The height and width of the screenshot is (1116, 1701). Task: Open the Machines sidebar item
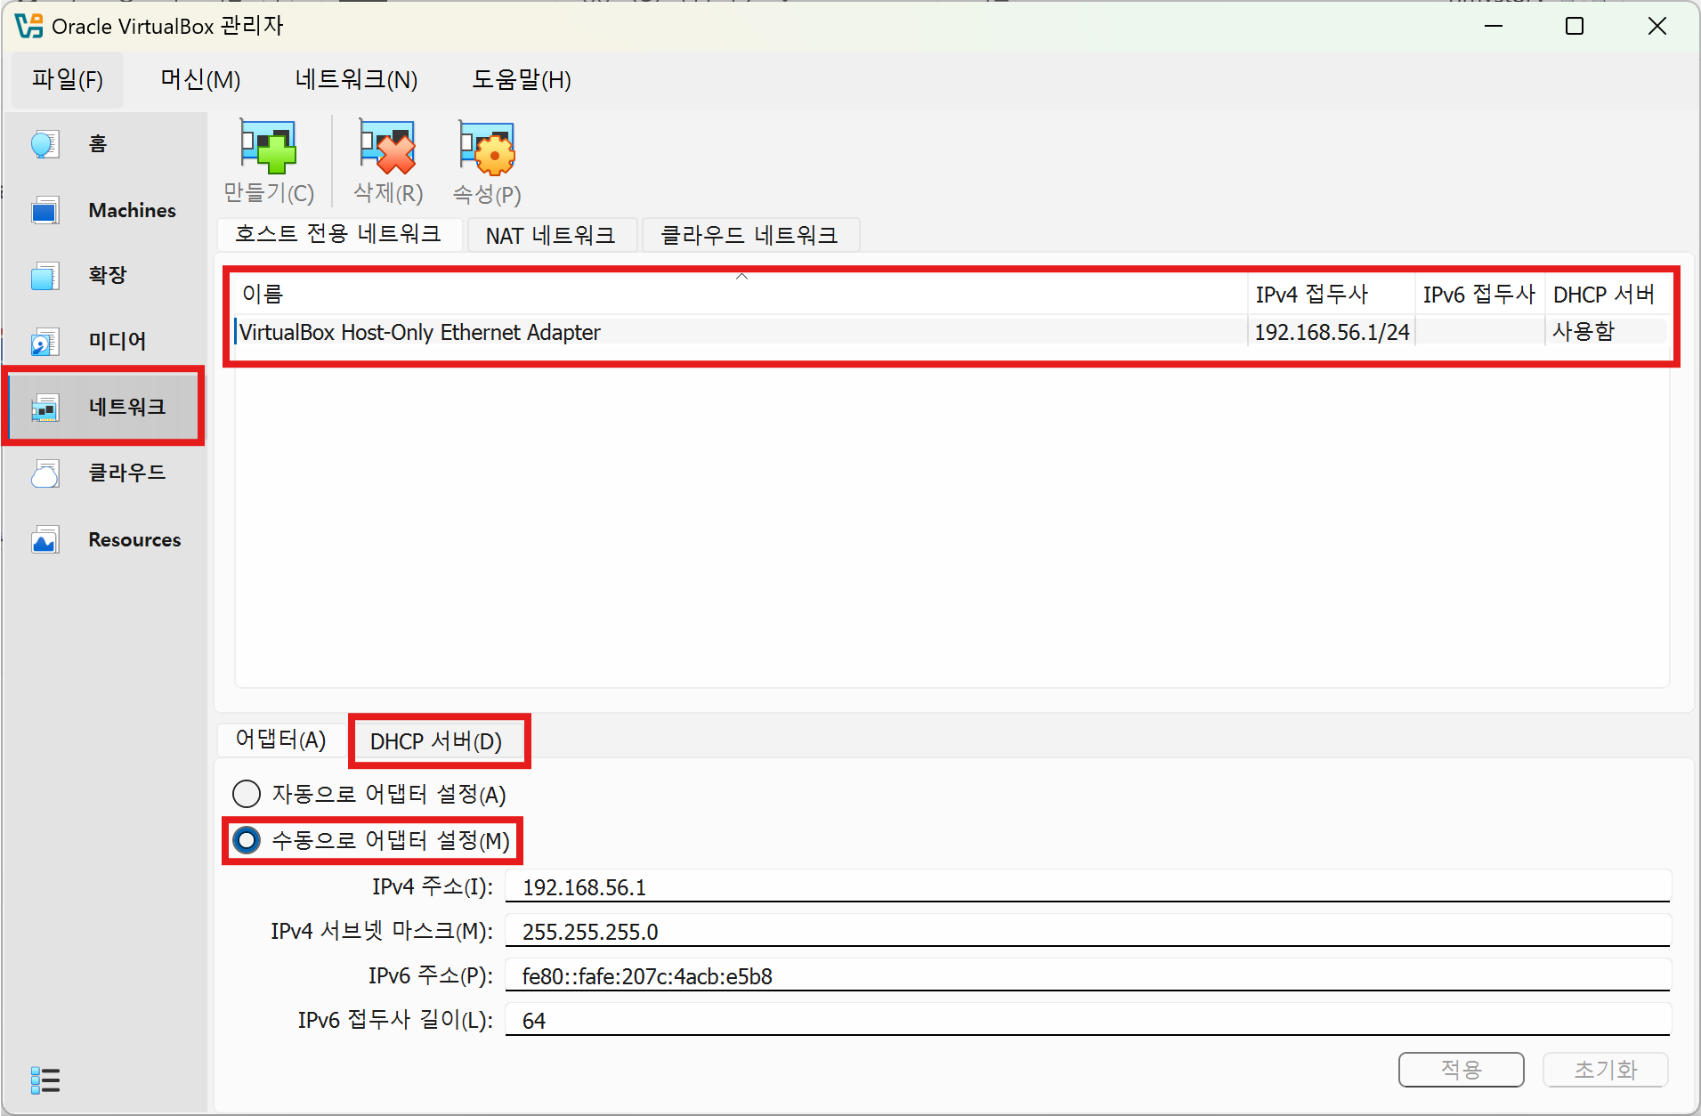(103, 210)
